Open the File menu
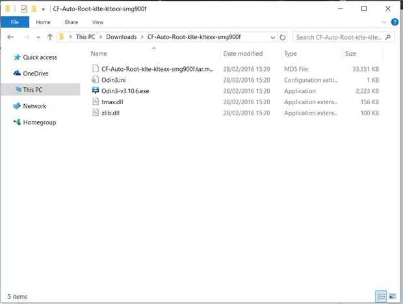403x304 pixels. pos(14,22)
